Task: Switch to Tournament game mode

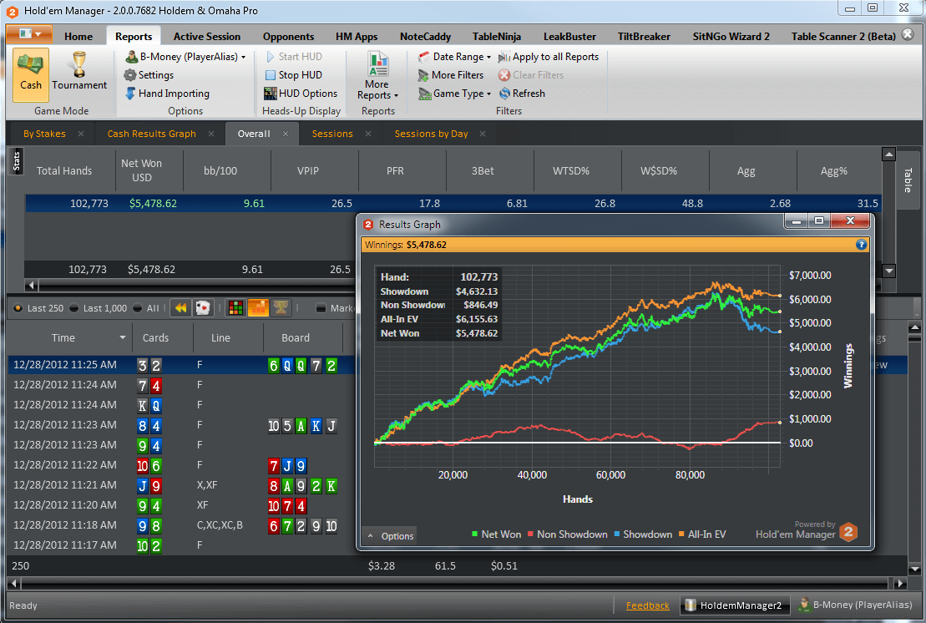Action: click(x=79, y=73)
